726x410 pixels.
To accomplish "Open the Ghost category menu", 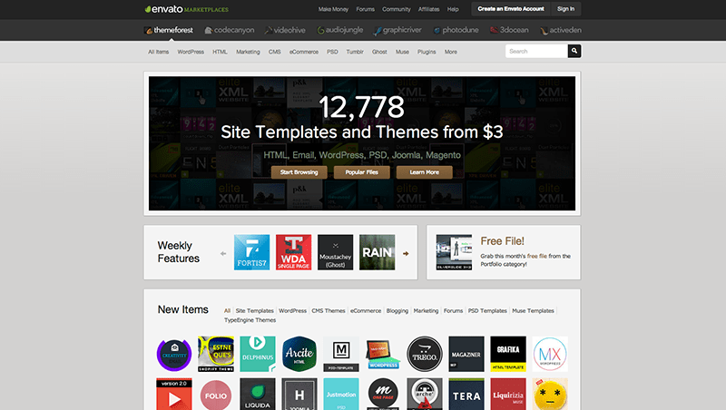I will point(379,52).
